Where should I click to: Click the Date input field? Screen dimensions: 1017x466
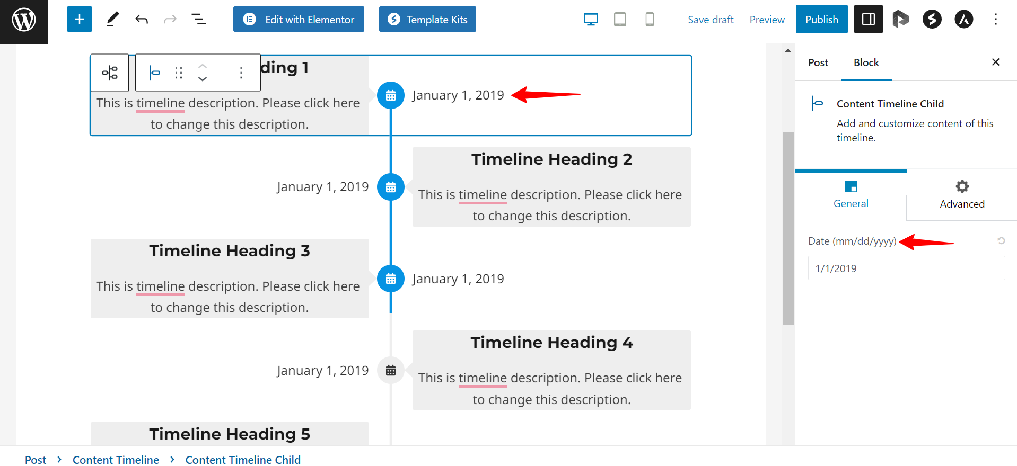pos(906,268)
